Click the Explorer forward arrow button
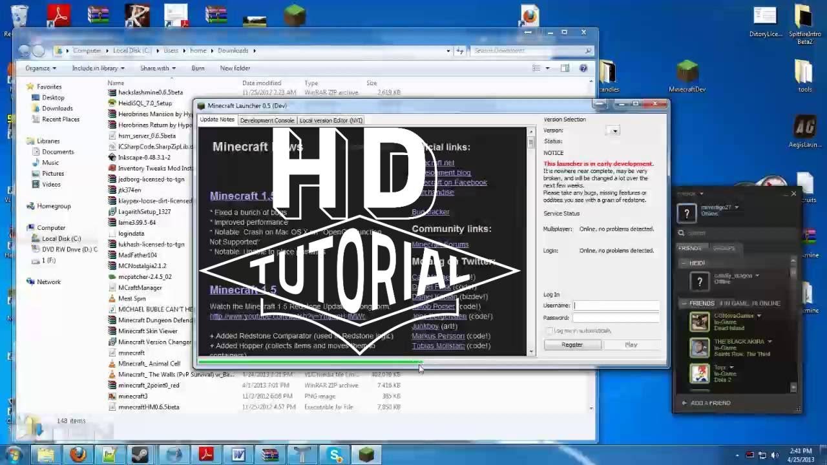This screenshot has width=827, height=465. (x=39, y=50)
